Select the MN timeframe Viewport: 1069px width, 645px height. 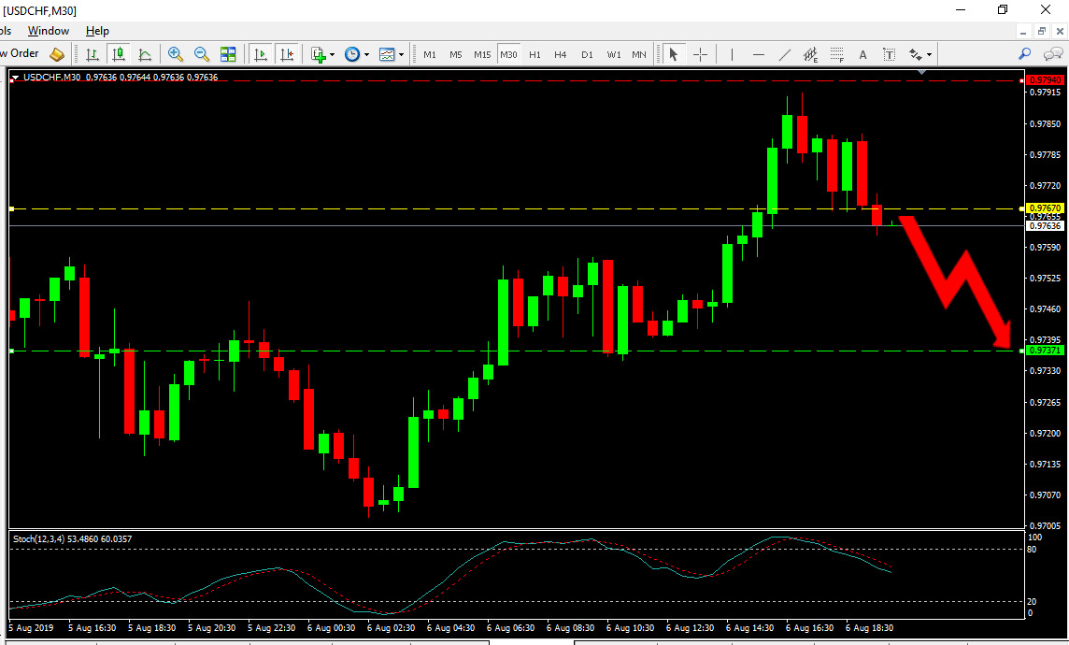639,54
